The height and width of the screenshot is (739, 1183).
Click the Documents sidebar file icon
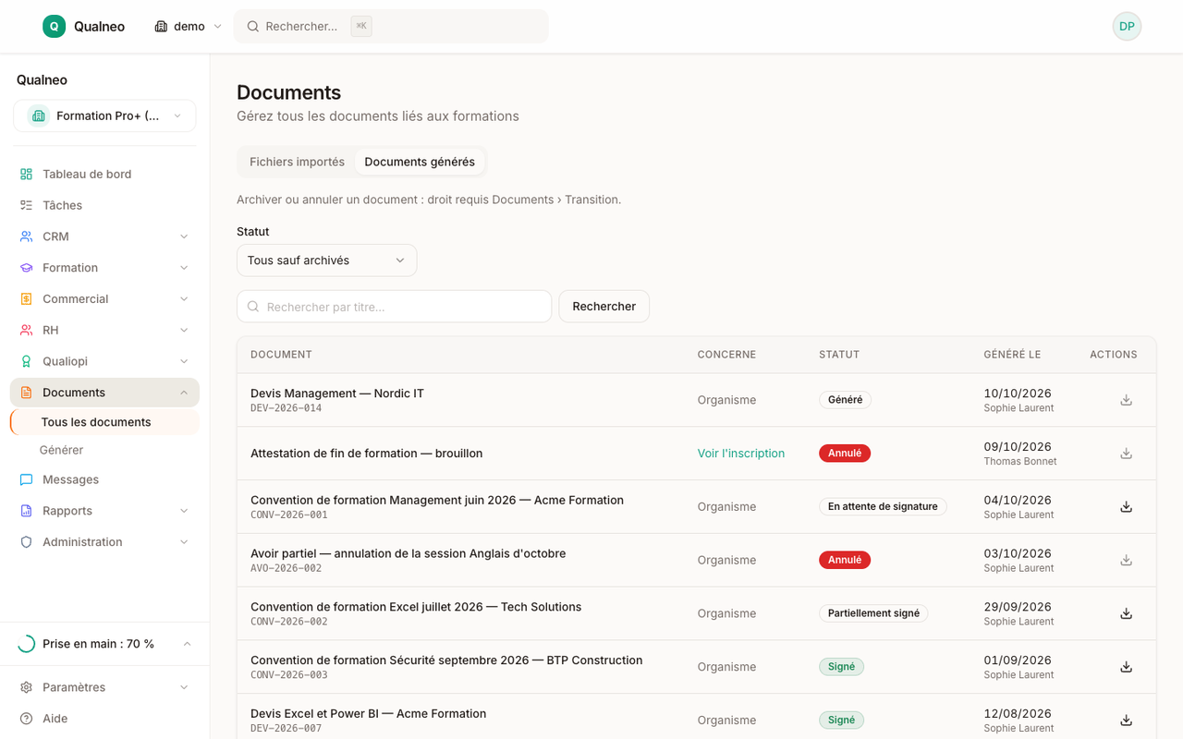click(x=26, y=393)
